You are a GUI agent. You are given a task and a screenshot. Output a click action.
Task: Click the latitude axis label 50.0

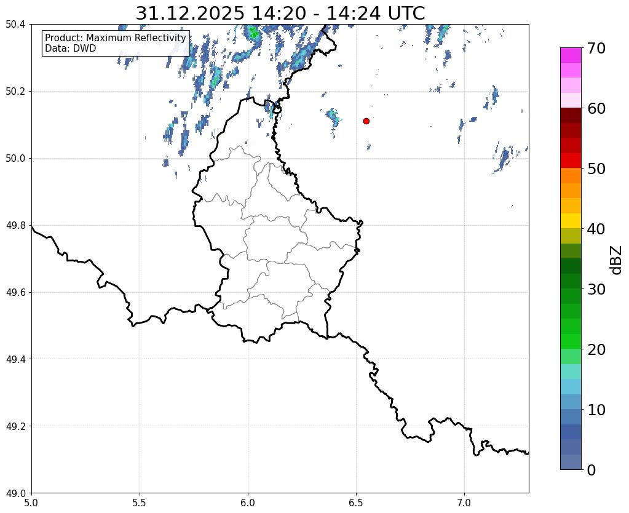[x=15, y=159]
